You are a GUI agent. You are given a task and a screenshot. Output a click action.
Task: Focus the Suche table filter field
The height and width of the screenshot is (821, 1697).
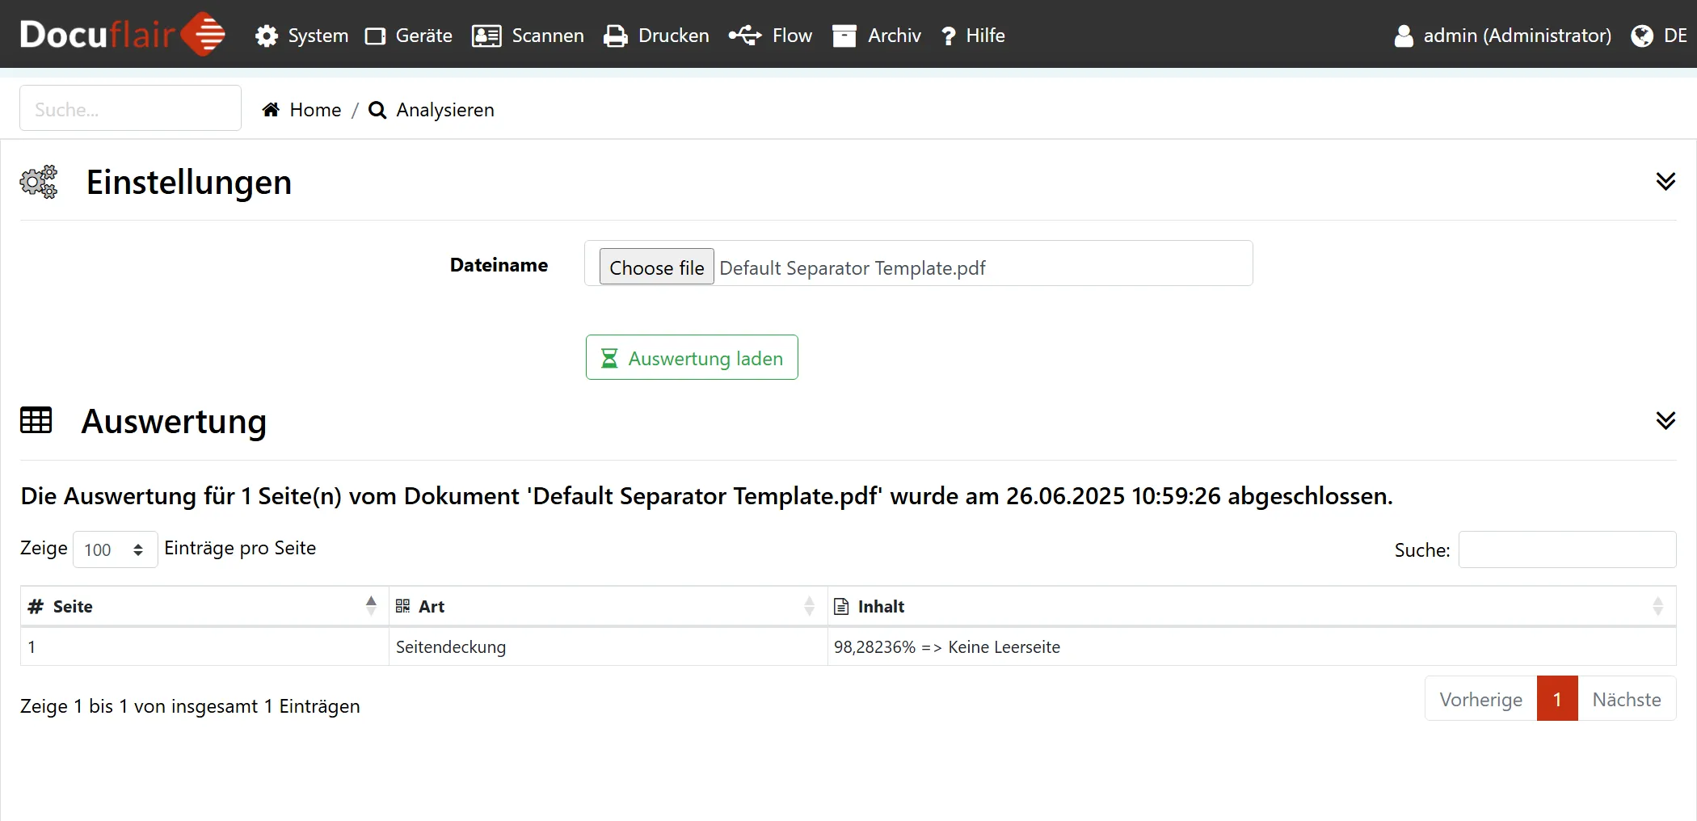click(x=1566, y=549)
